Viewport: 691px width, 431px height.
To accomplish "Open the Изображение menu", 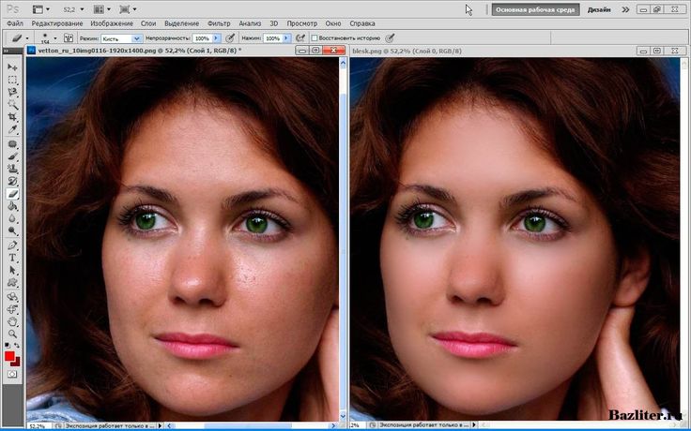I will point(111,22).
